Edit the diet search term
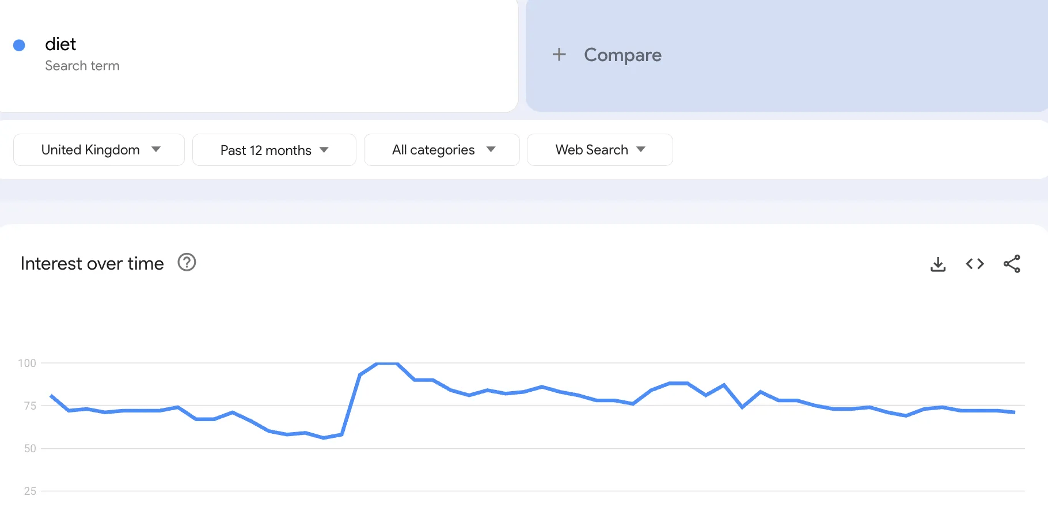The image size is (1048, 530). point(60,44)
